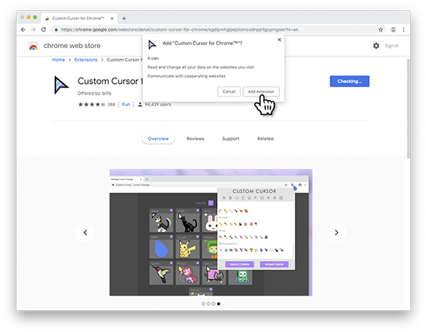Open a new tab with plus button
This screenshot has width=426, height=332.
click(124, 19)
